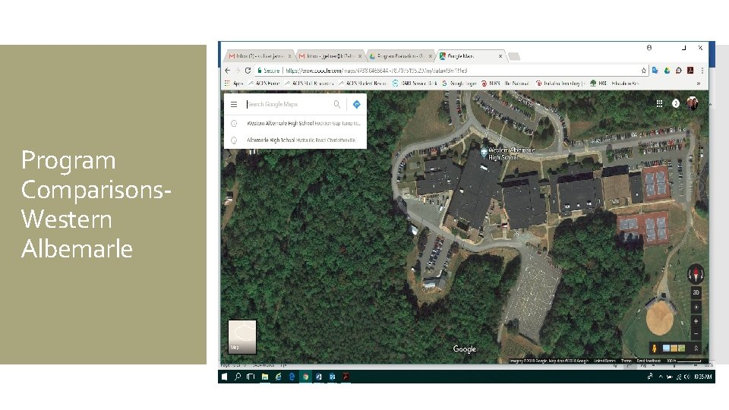Focus the Search Google Maps field
This screenshot has width=729, height=410.
(x=289, y=104)
